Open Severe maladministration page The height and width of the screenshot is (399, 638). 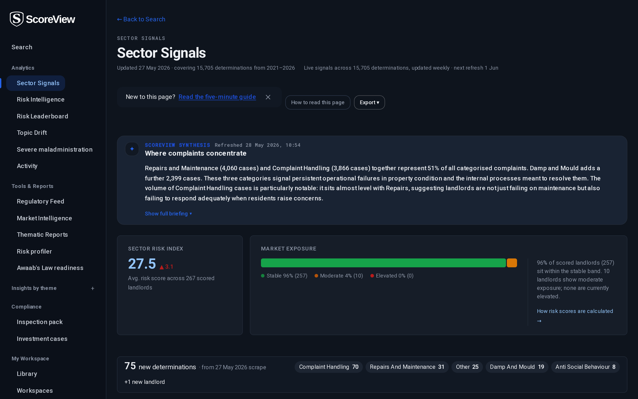[x=55, y=150]
